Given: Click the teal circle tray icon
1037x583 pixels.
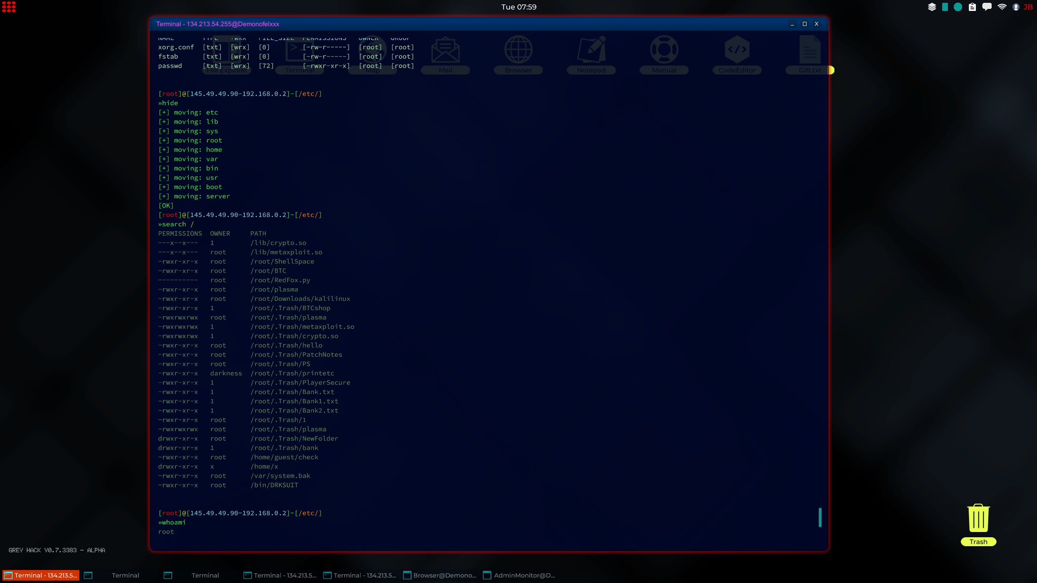Looking at the screenshot, I should pyautogui.click(x=958, y=7).
